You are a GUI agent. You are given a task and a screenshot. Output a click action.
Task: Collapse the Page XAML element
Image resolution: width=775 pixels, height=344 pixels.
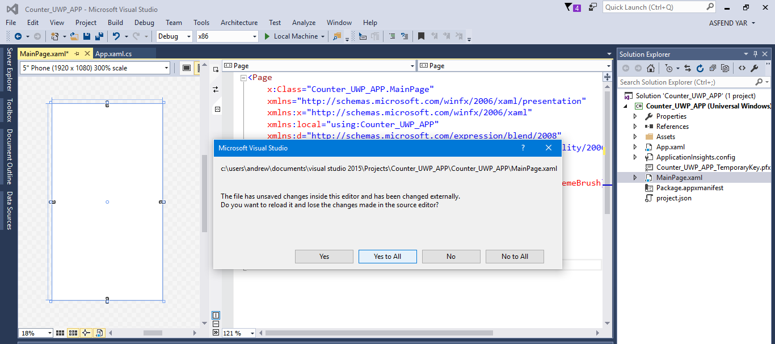(243, 78)
